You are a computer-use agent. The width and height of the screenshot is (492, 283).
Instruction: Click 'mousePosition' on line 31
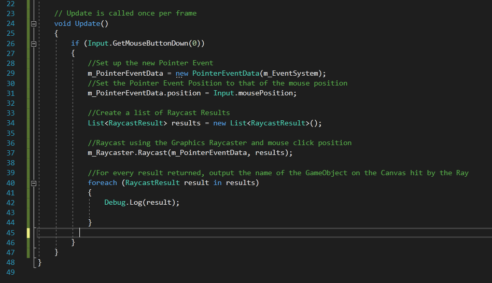pos(265,93)
